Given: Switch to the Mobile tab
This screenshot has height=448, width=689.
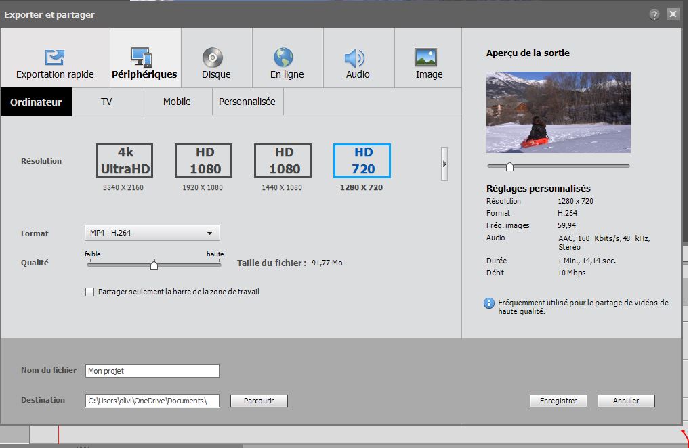Looking at the screenshot, I should click(x=177, y=102).
